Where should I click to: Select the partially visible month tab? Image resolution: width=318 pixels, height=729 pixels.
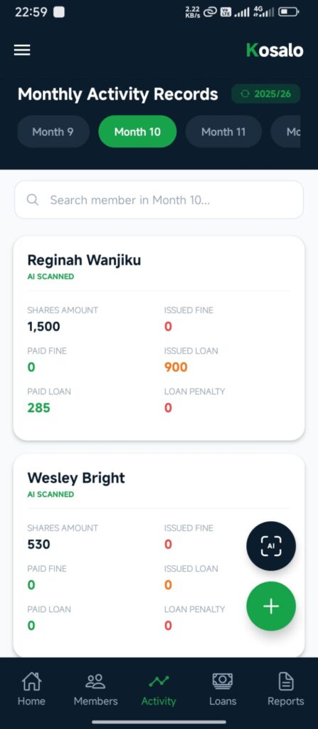286,132
